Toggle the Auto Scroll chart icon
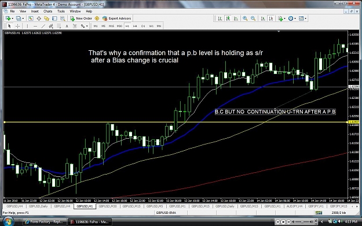This screenshot has width=362, height=226. coord(263,18)
